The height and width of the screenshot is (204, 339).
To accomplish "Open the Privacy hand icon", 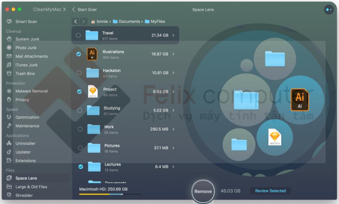I will click(x=9, y=100).
